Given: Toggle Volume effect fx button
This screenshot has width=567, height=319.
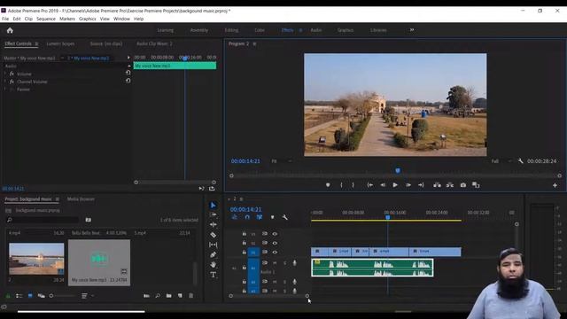Looking at the screenshot, I should click(12, 74).
